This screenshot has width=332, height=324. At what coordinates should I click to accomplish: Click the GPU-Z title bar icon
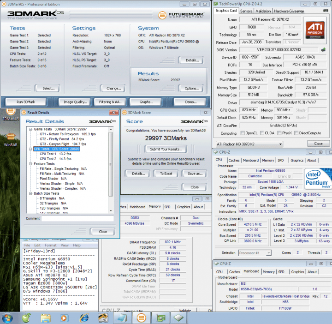coord(215,4)
